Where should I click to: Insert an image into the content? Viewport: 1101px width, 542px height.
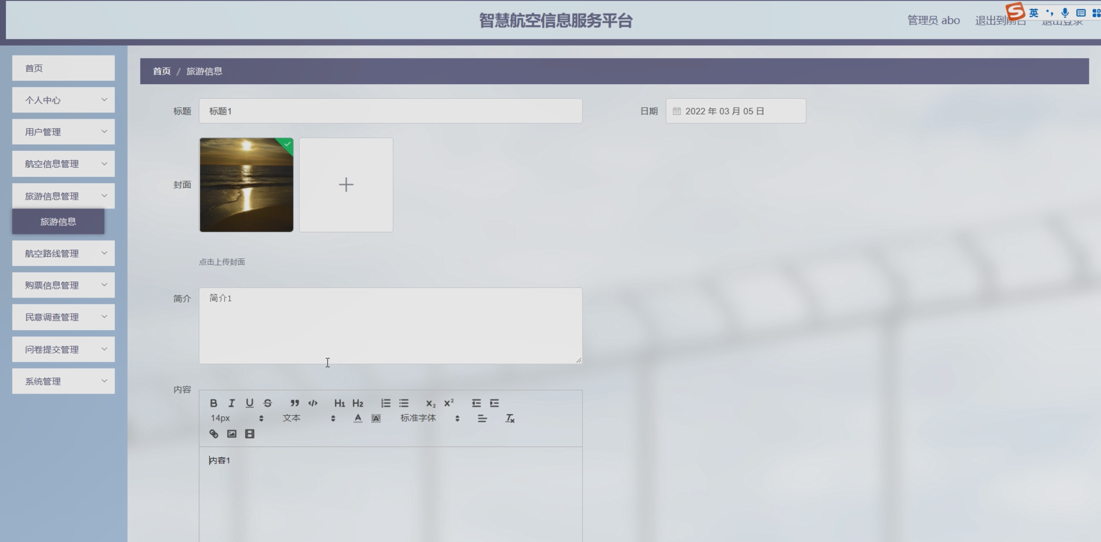(232, 434)
